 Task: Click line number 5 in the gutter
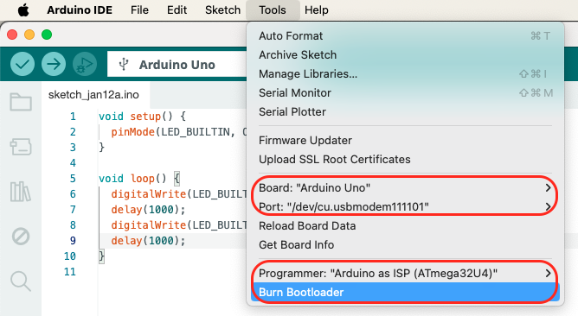[x=73, y=179]
